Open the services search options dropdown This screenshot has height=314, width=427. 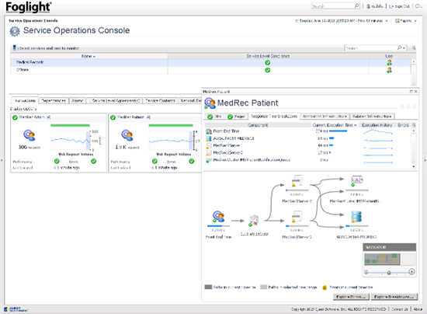(x=404, y=48)
